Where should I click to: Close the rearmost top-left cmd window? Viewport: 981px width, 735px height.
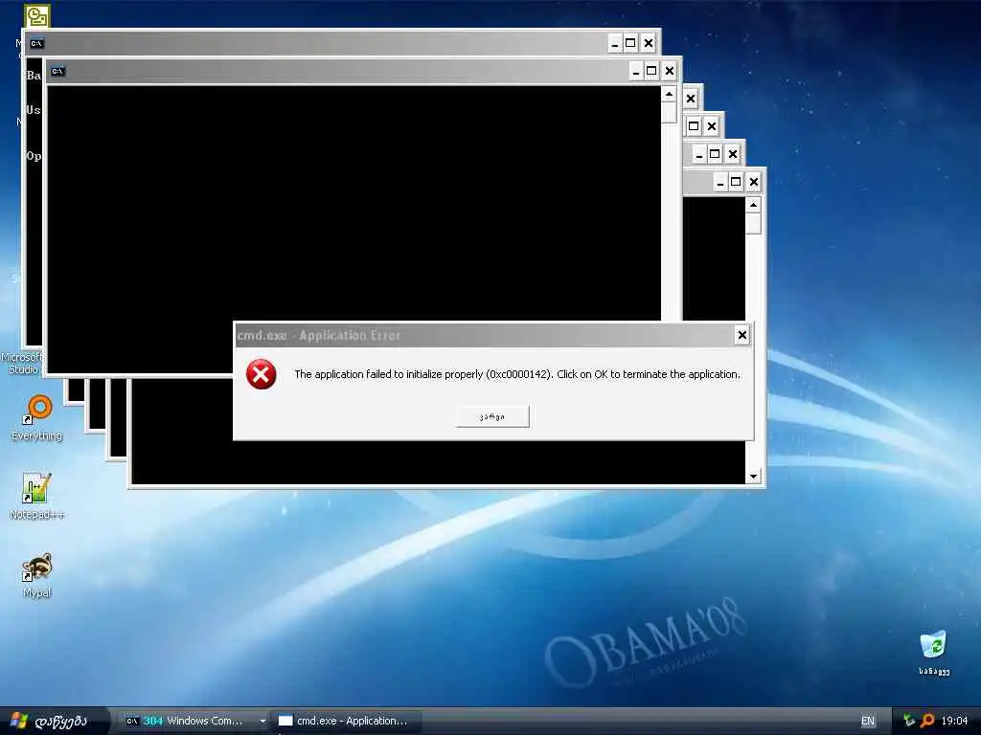click(x=649, y=43)
